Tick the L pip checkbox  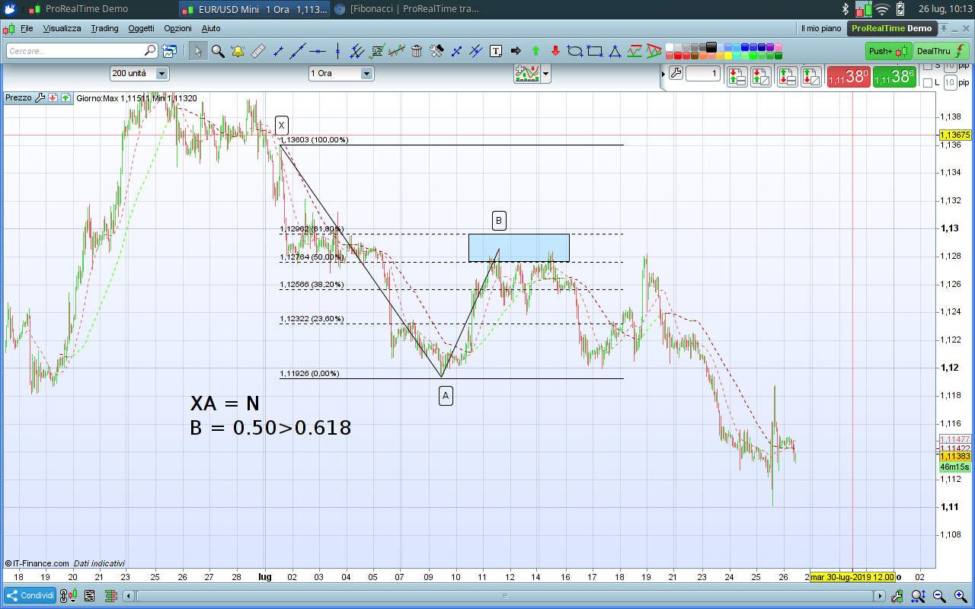click(928, 83)
